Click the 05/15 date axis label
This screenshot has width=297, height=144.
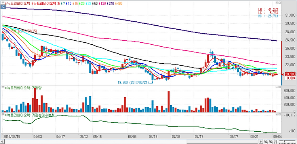coord(97,136)
